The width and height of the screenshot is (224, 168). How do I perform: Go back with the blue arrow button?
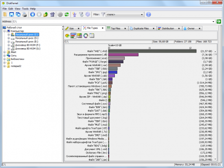tap(33, 14)
